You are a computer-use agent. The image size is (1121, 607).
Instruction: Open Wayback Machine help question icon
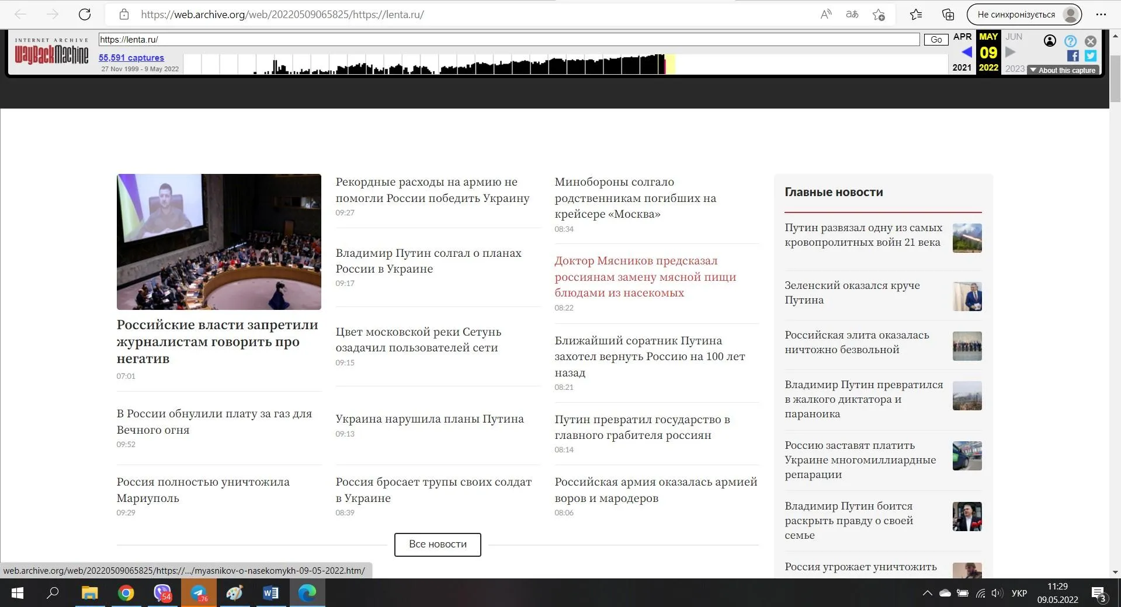pos(1070,41)
